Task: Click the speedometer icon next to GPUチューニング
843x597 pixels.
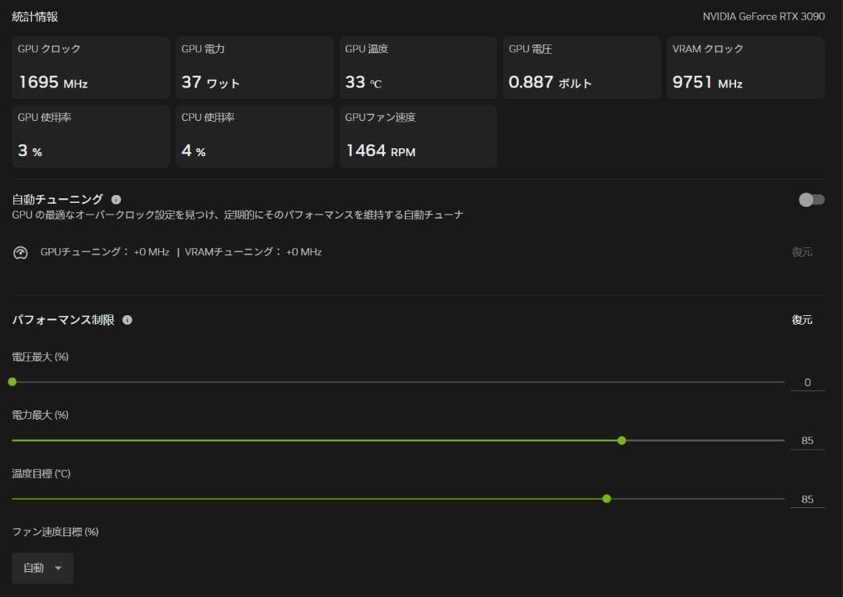Action: 20,252
